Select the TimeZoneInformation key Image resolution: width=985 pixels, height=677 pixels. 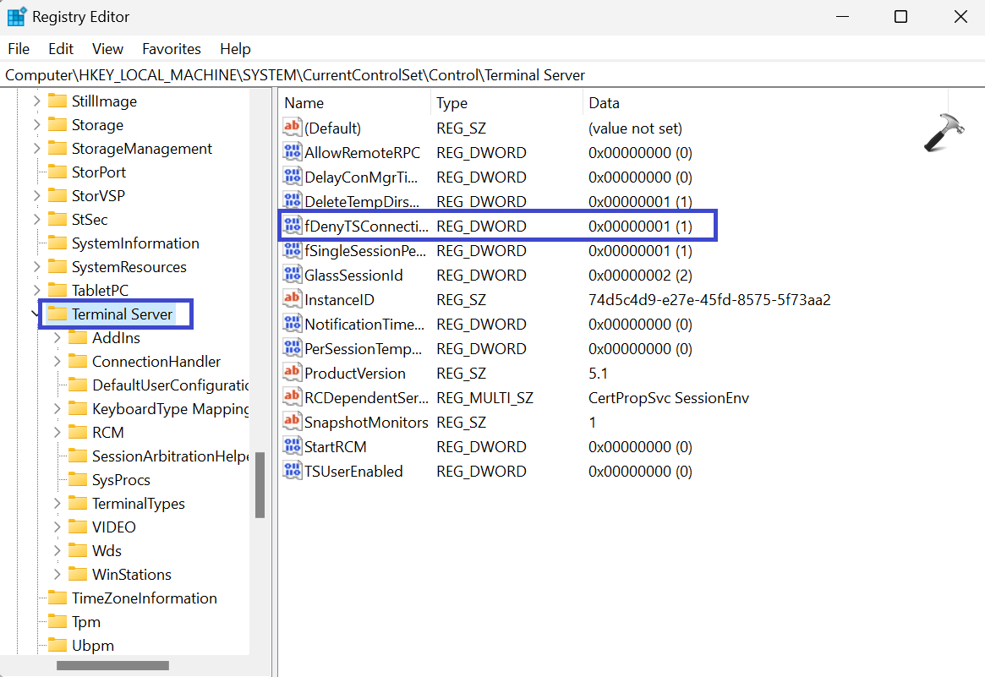click(x=144, y=598)
